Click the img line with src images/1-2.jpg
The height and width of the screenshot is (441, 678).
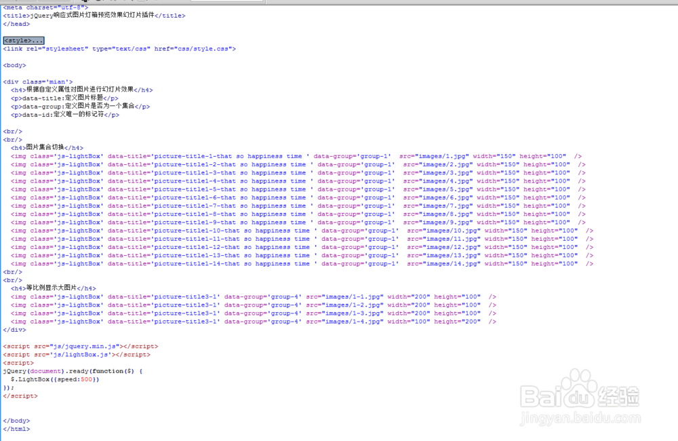pos(254,305)
